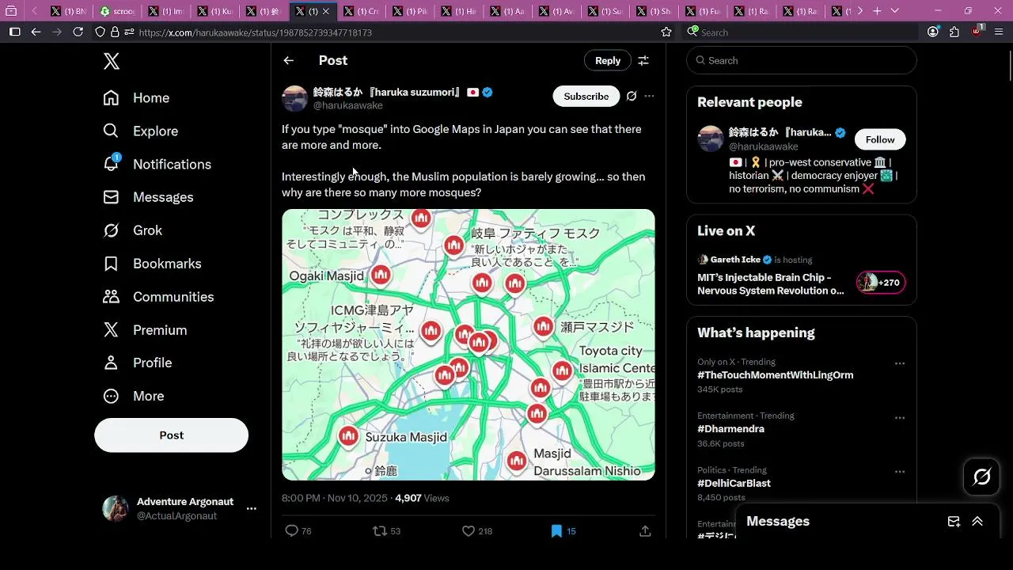
Task: Click browser back button
Action: click(36, 32)
